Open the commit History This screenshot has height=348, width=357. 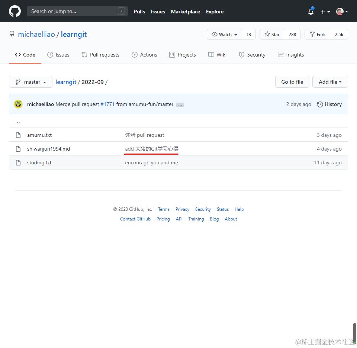point(329,104)
